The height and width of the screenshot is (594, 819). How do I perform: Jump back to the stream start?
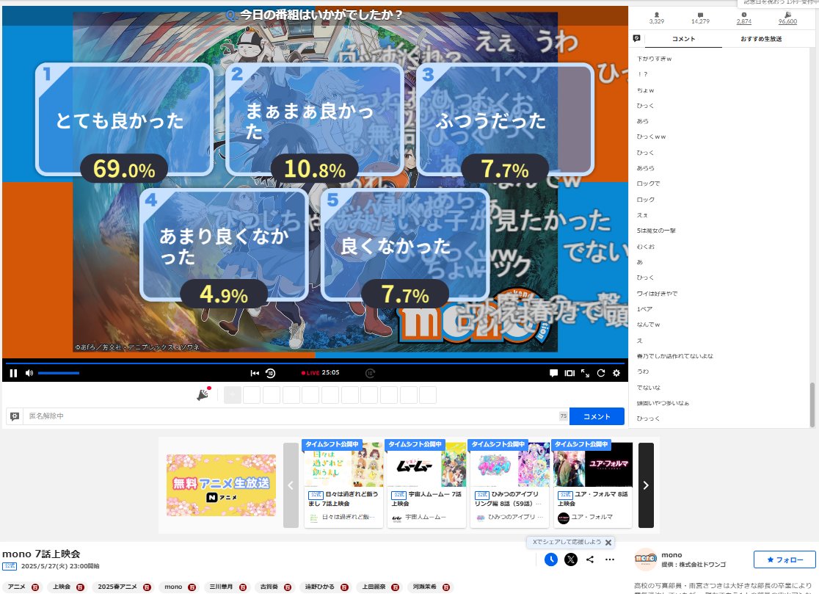(255, 373)
